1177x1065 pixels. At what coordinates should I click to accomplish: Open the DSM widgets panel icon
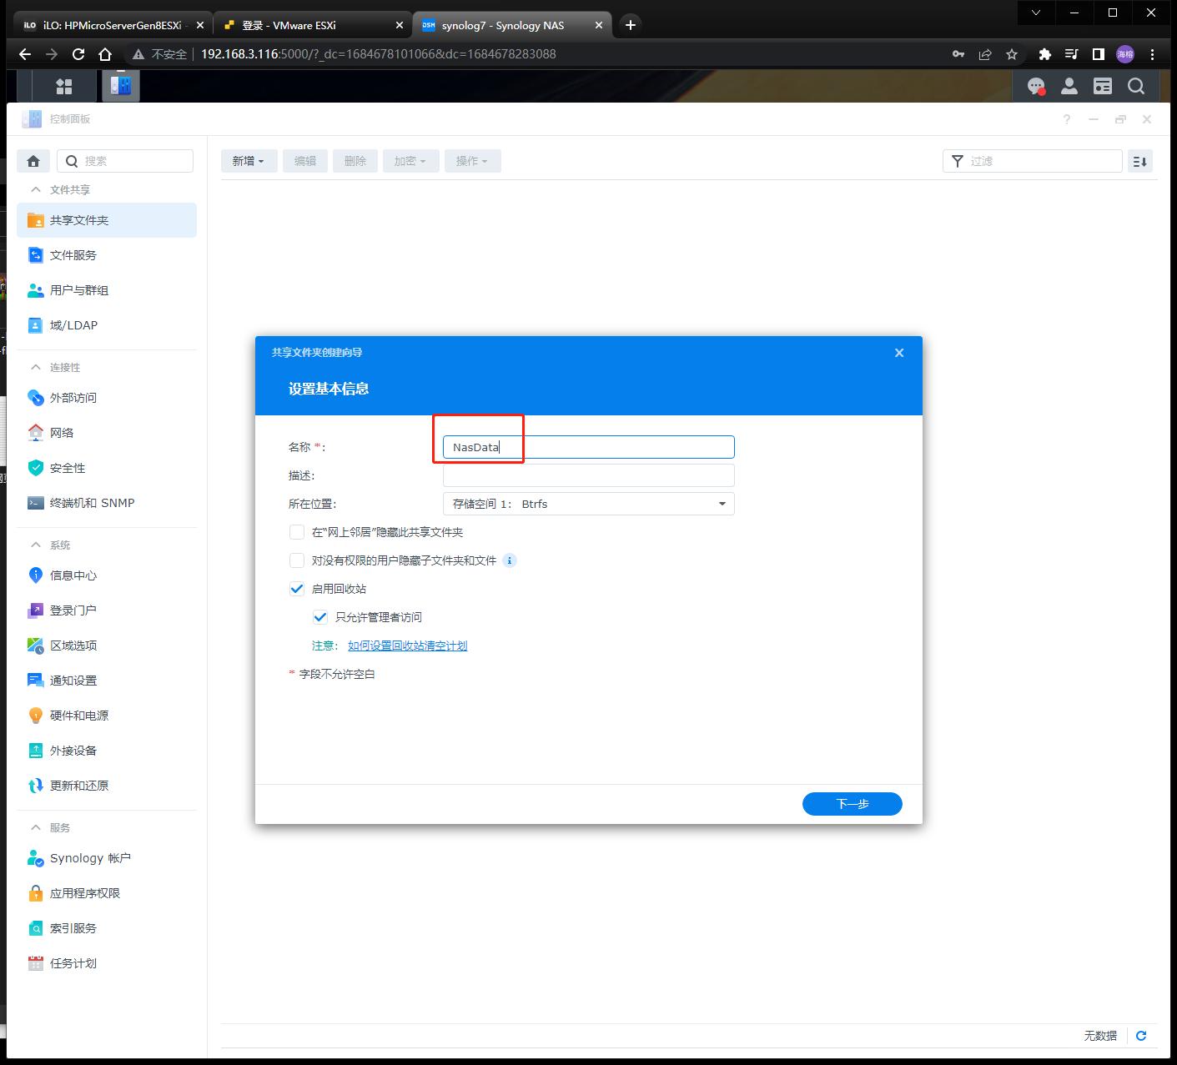1103,86
